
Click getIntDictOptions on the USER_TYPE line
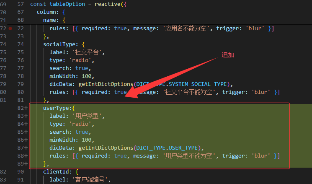point(105,148)
